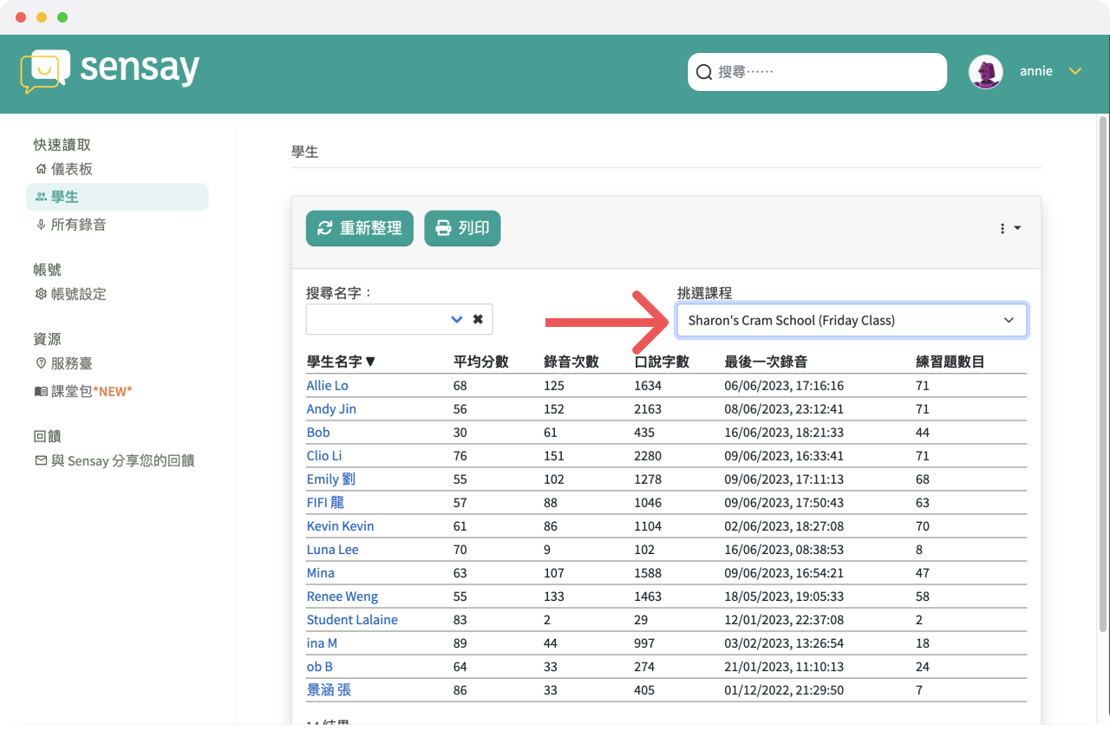
Task: Click 與 Sensay 分享您的回饋 feedback link
Action: point(114,460)
